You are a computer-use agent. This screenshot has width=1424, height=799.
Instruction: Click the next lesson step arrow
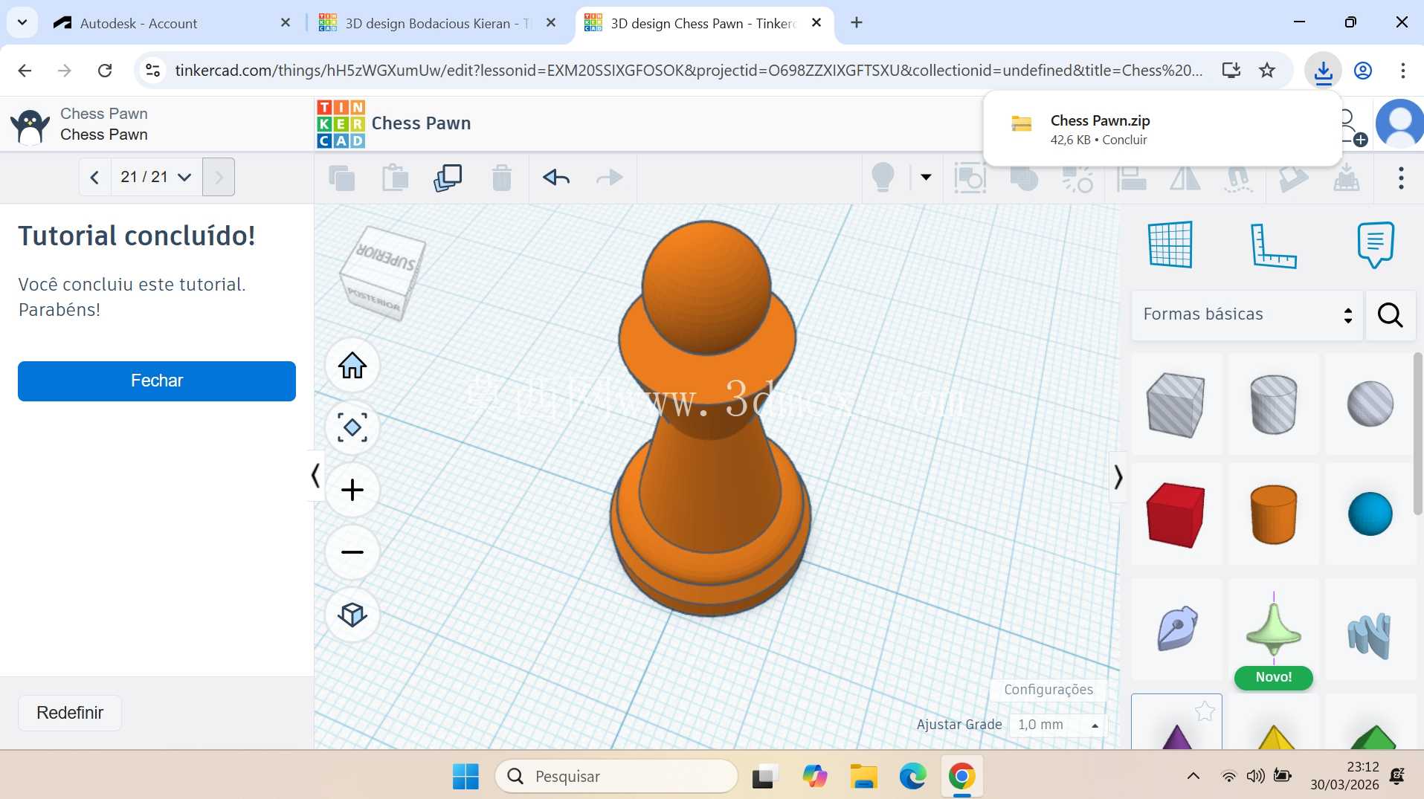(x=219, y=177)
